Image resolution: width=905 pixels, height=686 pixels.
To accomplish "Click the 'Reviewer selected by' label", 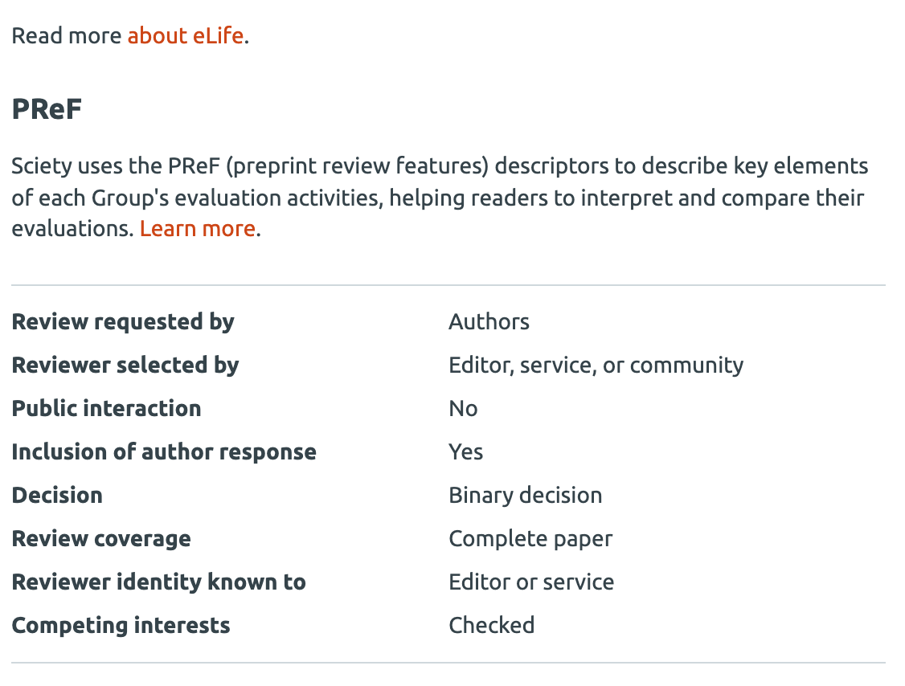I will 125,365.
